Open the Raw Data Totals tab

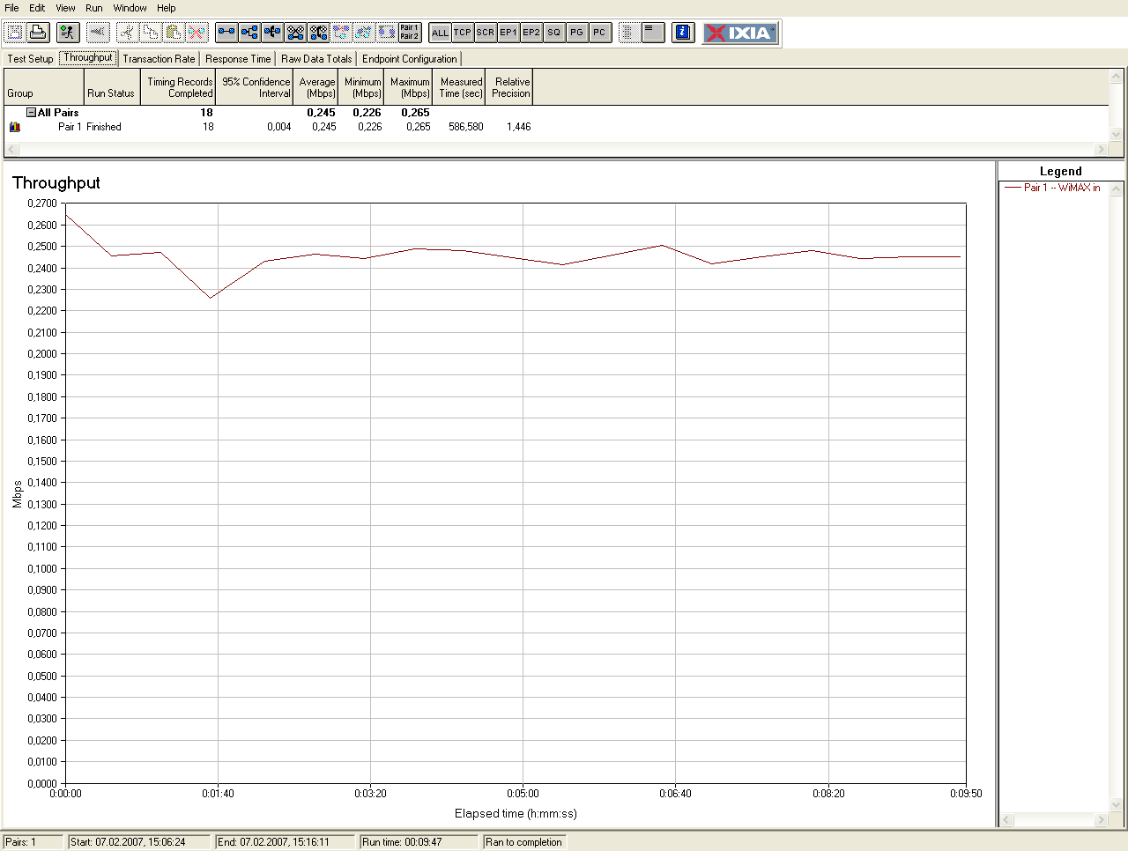pyautogui.click(x=316, y=59)
